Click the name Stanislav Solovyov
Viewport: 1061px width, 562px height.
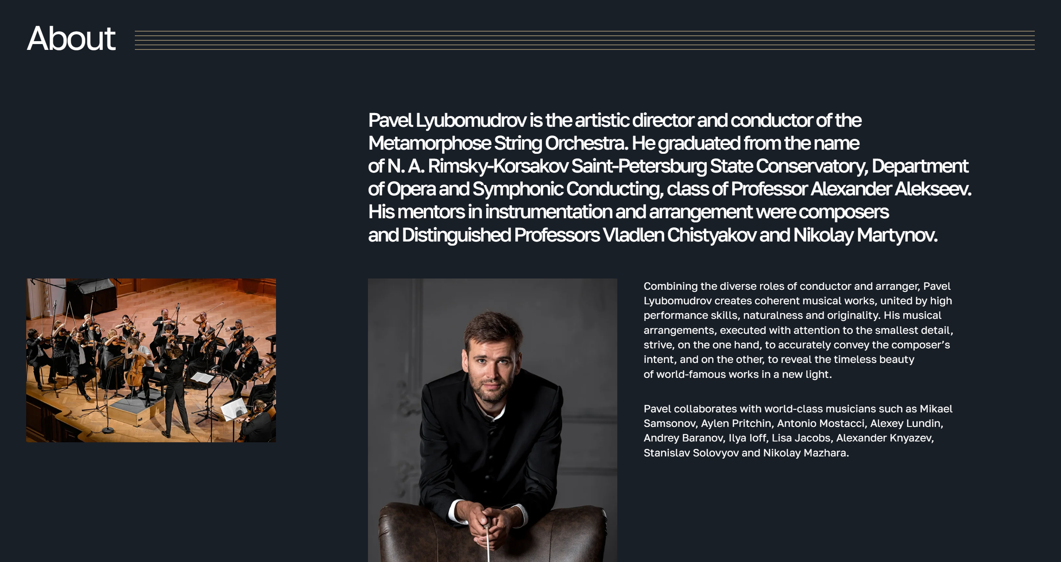(x=691, y=453)
